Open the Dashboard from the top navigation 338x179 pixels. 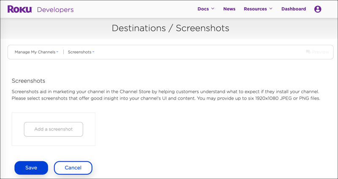pos(293,9)
